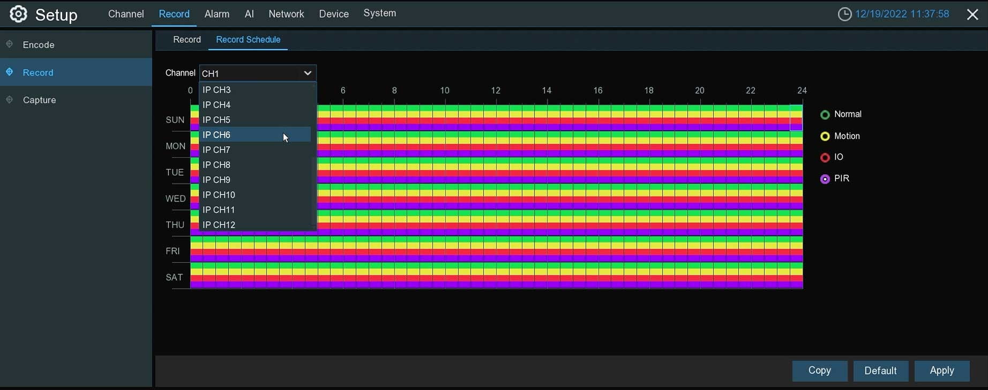Screen dimensions: 988x390
Task: Pick IP CH3 in the dropdown list
Action: [216, 90]
